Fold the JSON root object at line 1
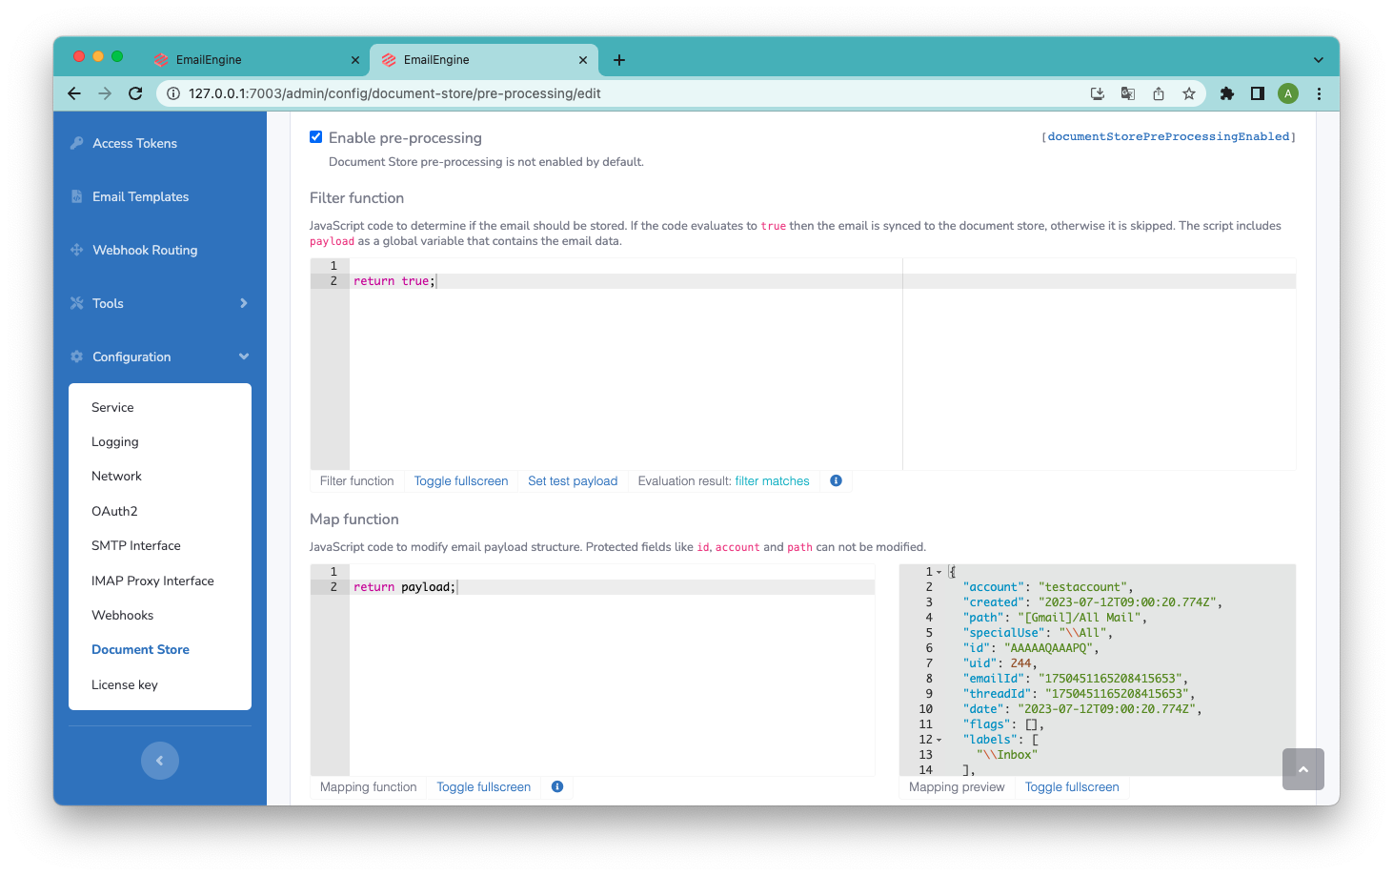The image size is (1393, 876). pyautogui.click(x=939, y=572)
